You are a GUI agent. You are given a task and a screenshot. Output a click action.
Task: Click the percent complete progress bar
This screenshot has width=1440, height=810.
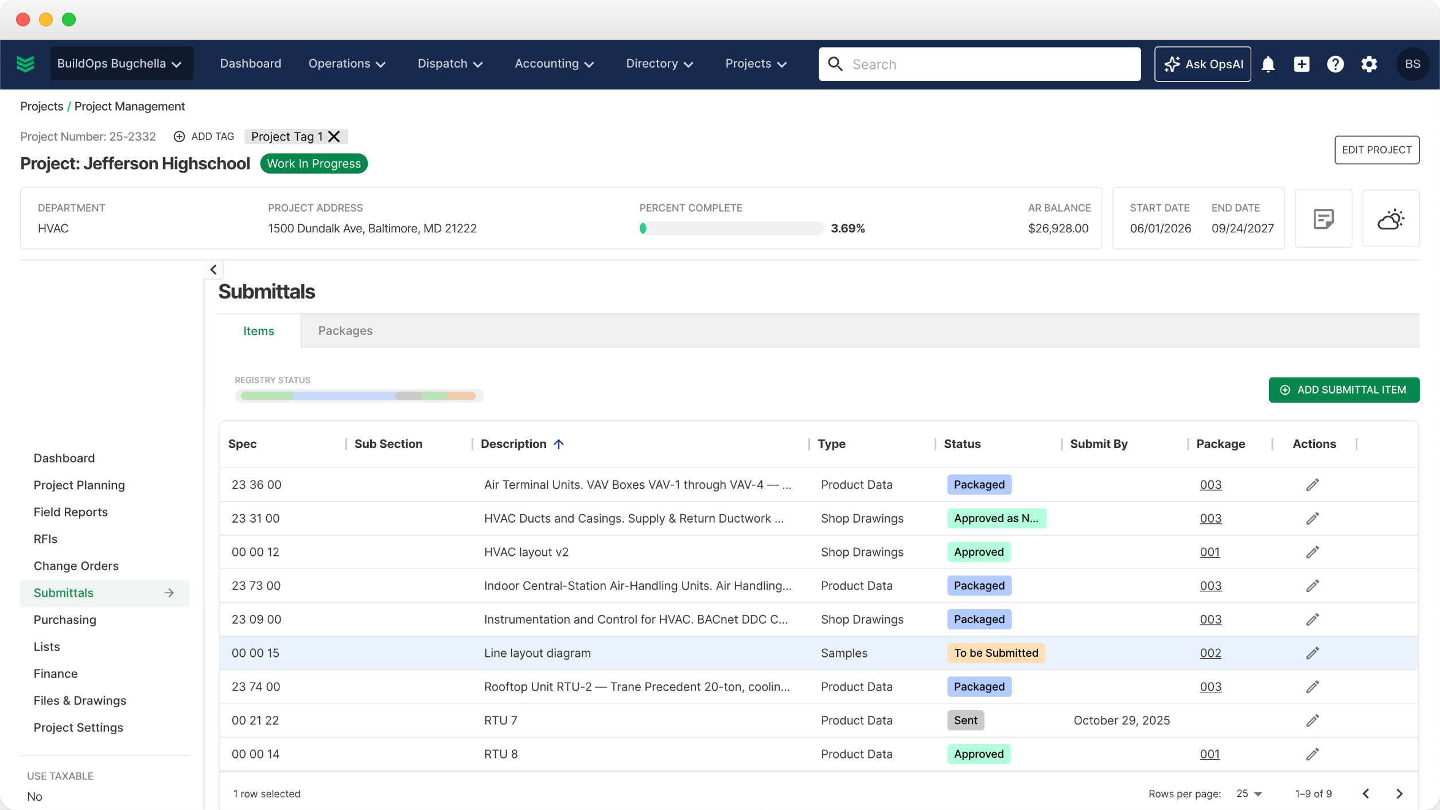point(731,228)
